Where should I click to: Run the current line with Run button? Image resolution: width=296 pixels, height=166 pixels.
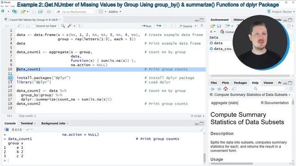pos(146,26)
